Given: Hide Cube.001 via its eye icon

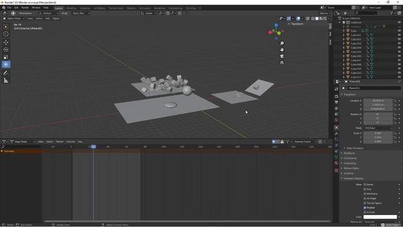Looking at the screenshot, I should point(399,35).
